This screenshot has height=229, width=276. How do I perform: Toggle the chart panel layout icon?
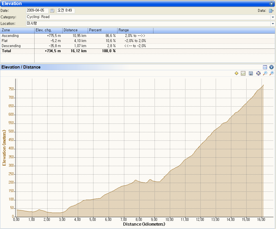[265, 67]
